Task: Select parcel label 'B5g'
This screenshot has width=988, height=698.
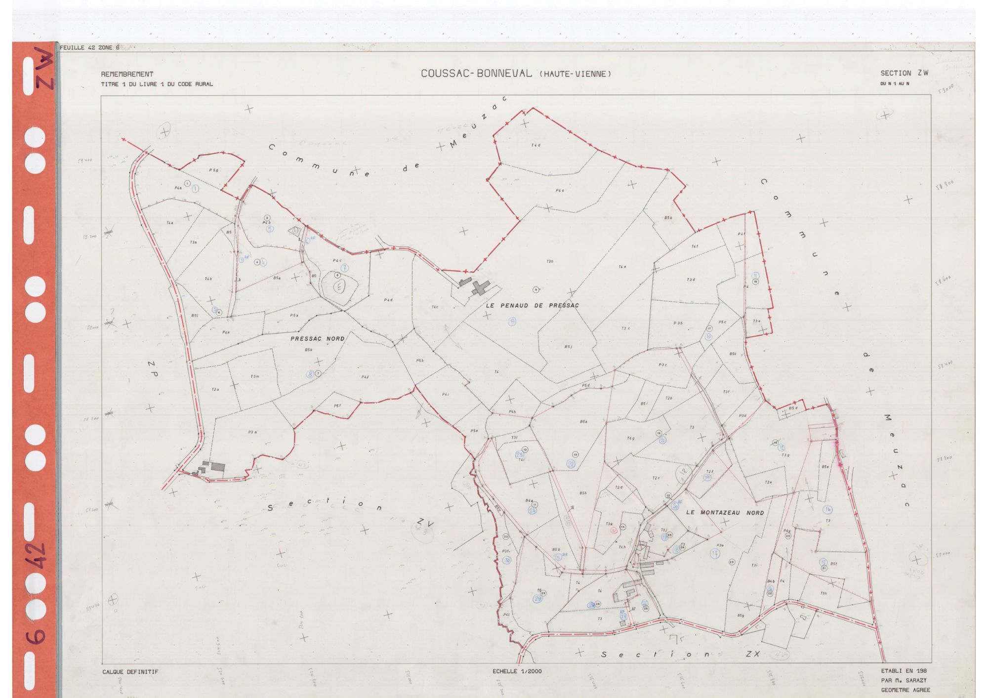Action: click(741, 616)
